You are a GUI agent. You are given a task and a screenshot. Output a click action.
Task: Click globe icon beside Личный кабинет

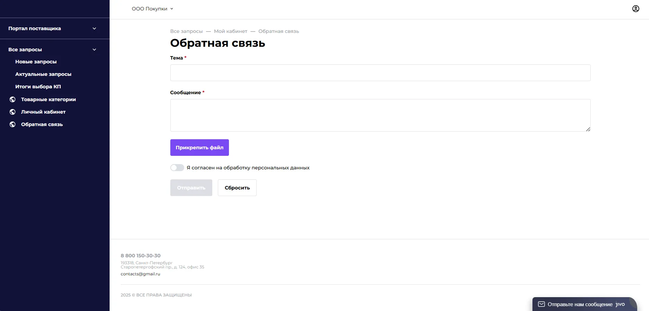[12, 112]
